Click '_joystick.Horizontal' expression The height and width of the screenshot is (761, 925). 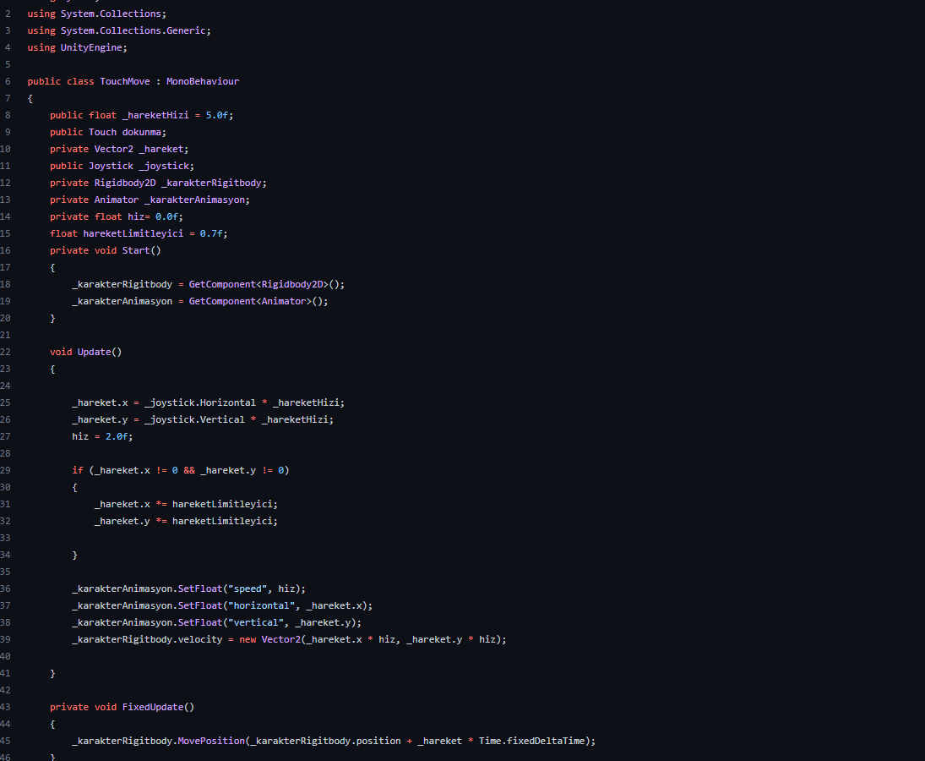tap(200, 403)
